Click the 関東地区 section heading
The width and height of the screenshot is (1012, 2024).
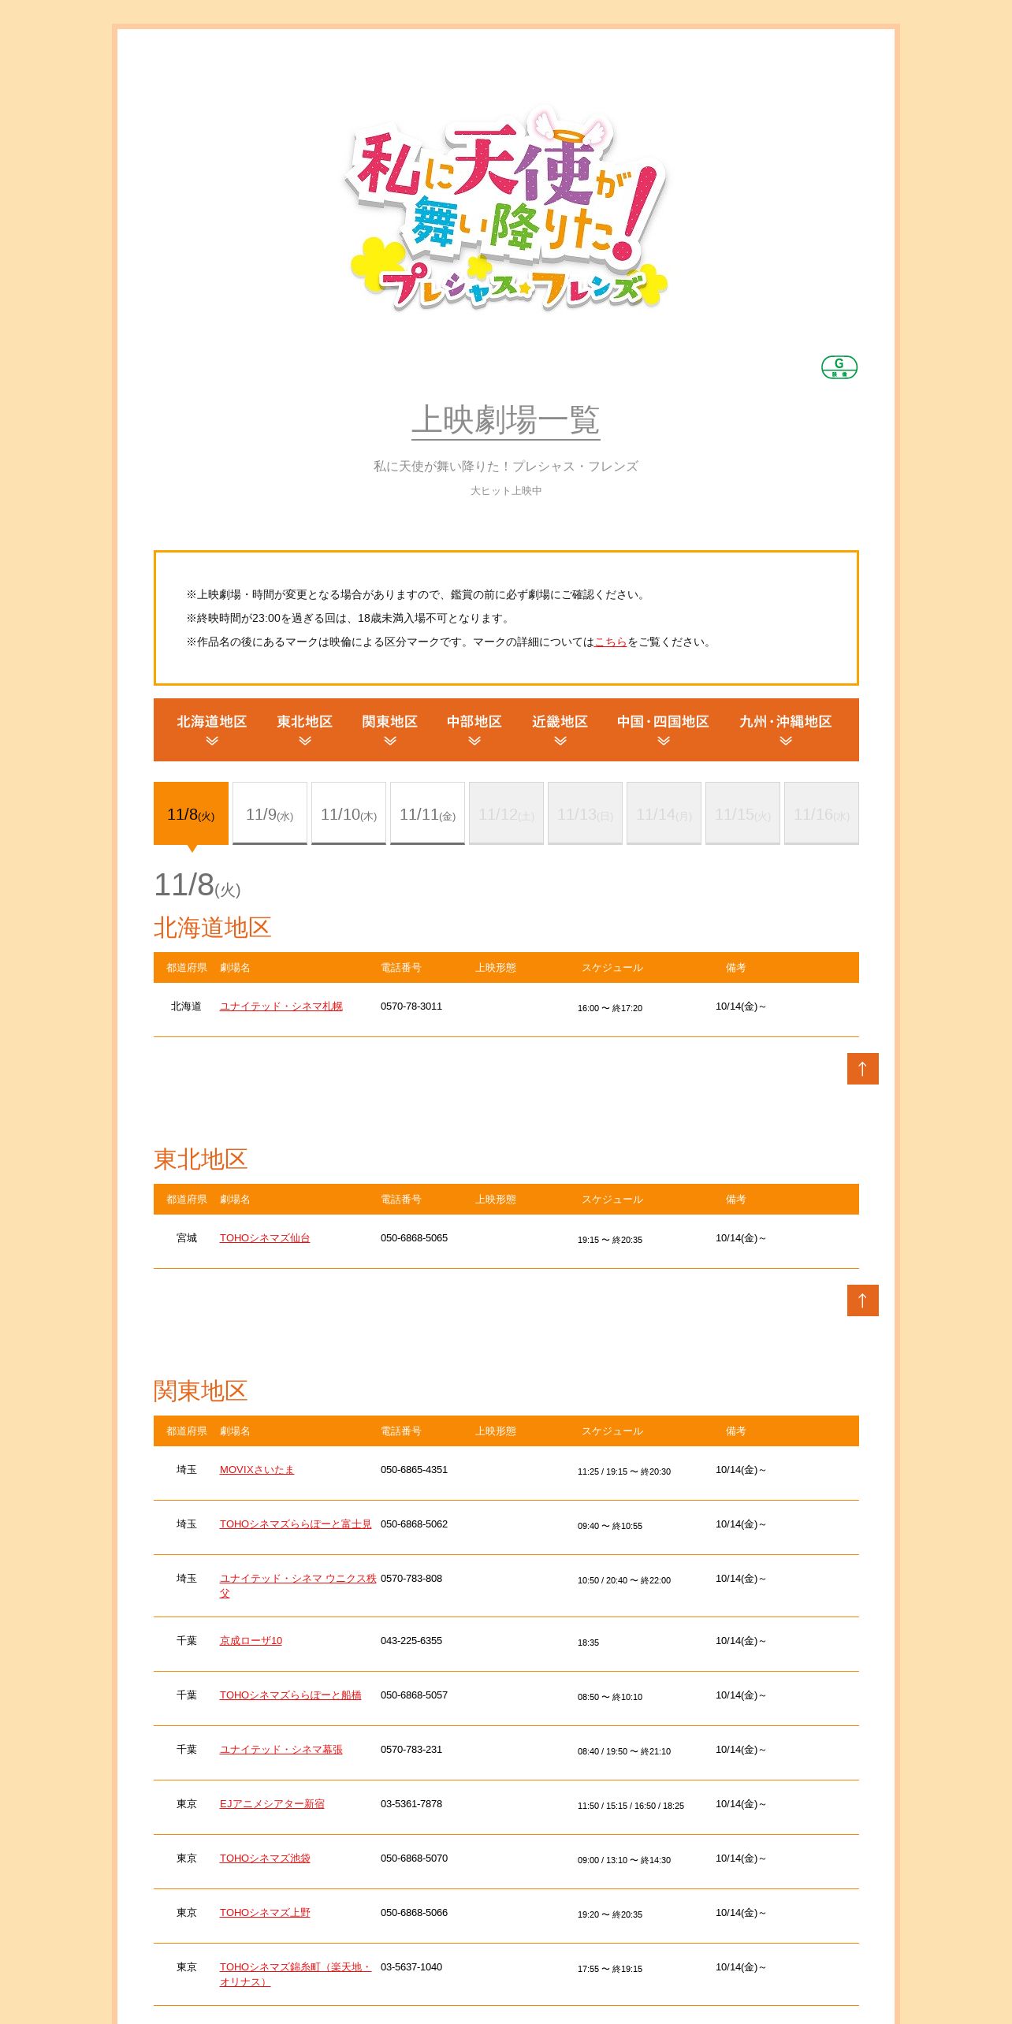tap(201, 1391)
